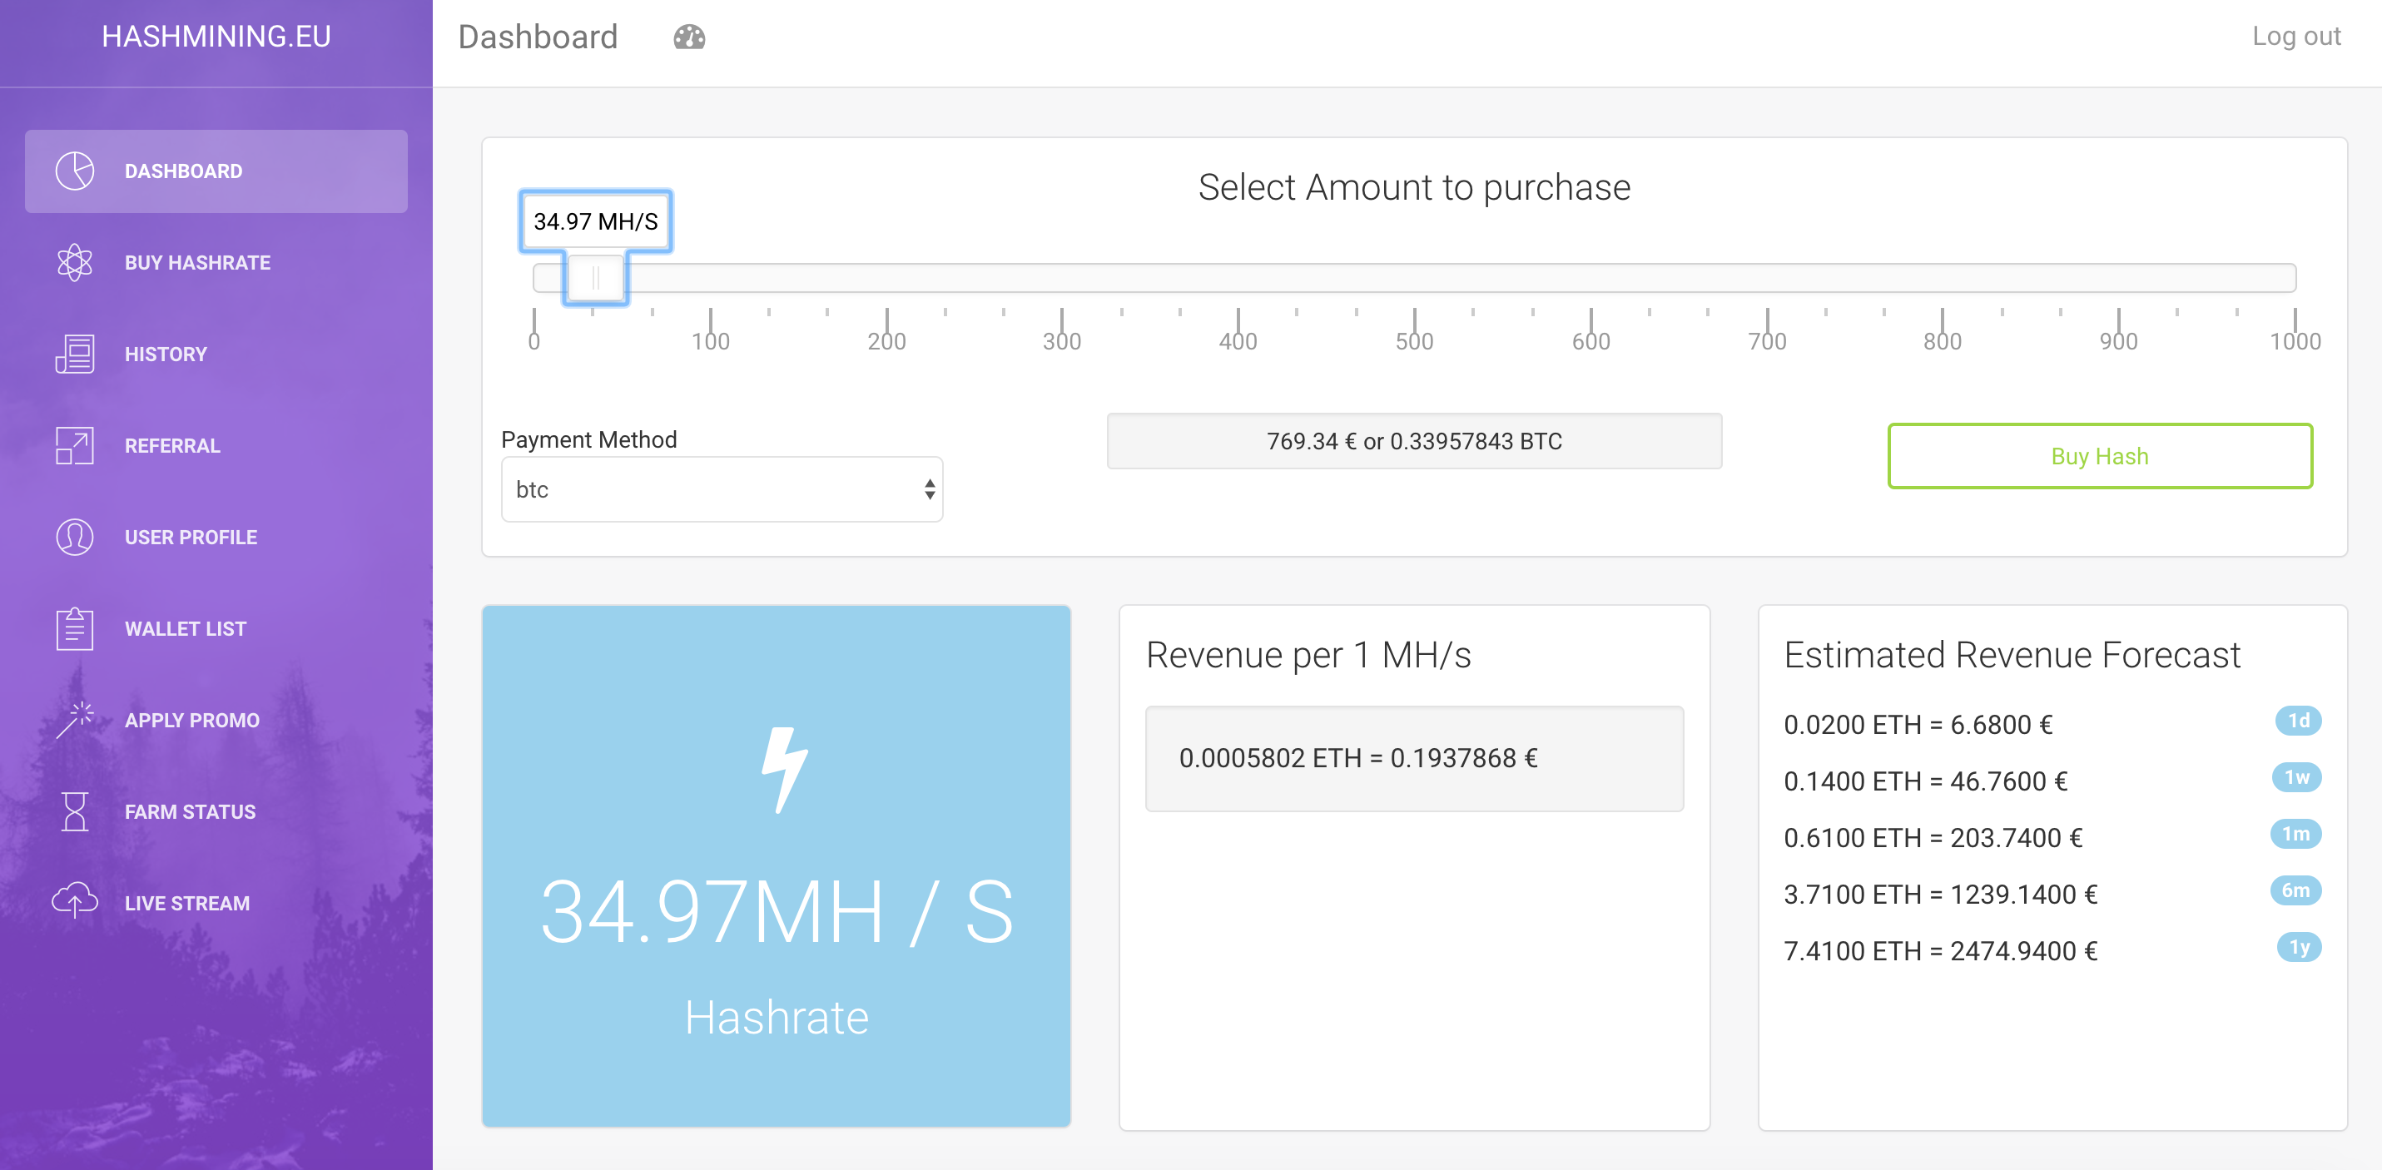This screenshot has height=1170, width=2382.
Task: Open the Live Stream page
Action: 216,904
